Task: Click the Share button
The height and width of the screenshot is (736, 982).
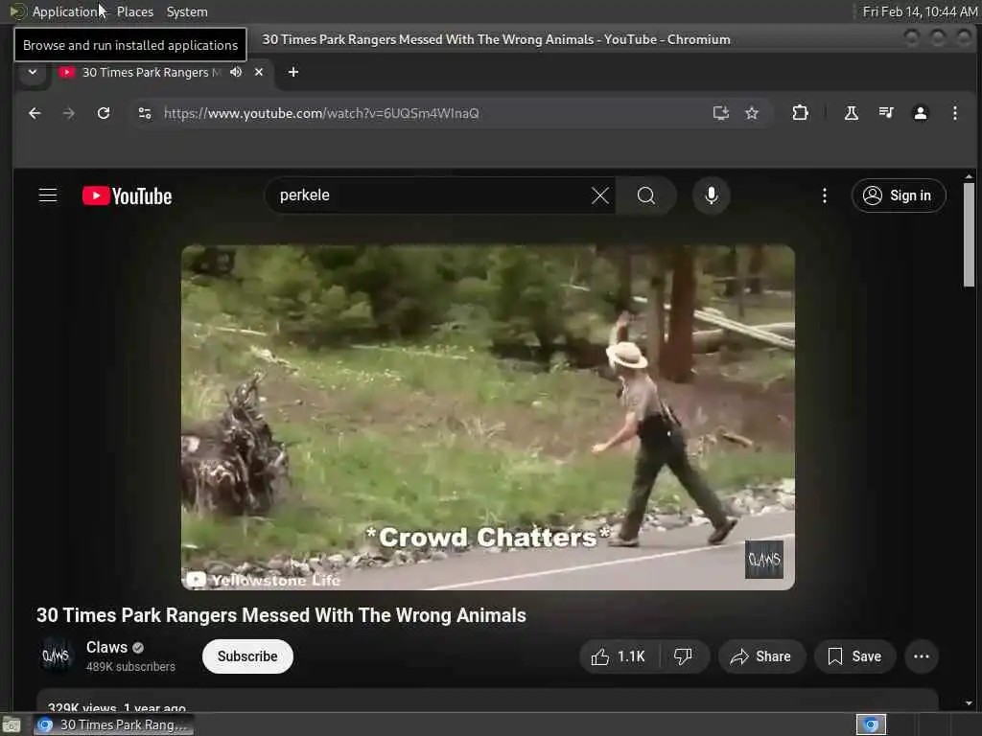Action: pos(760,656)
